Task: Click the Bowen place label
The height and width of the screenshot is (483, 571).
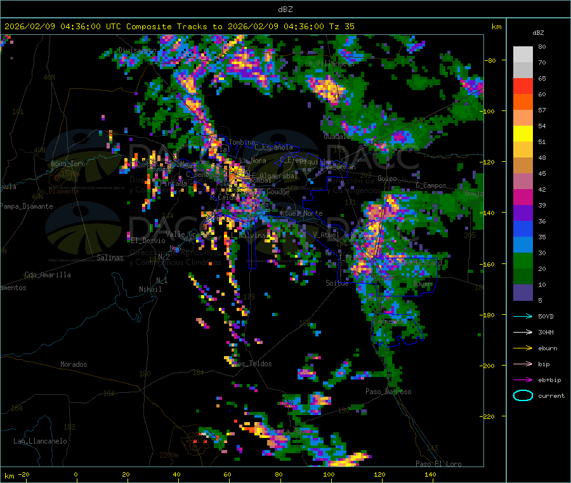Action: (x=423, y=284)
